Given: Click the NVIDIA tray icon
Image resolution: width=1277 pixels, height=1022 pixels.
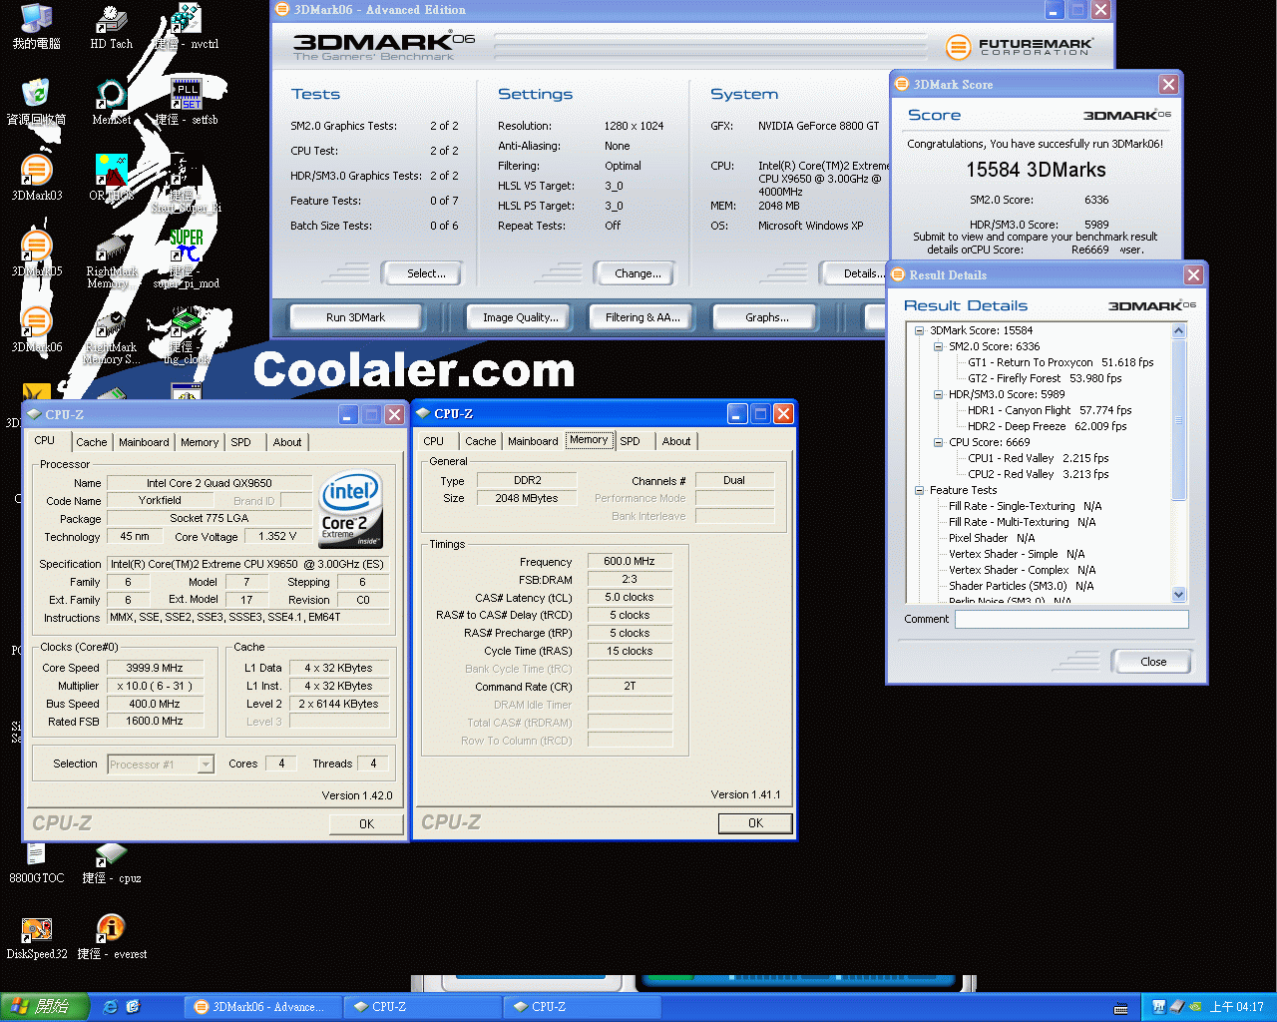Looking at the screenshot, I should click(1195, 1007).
